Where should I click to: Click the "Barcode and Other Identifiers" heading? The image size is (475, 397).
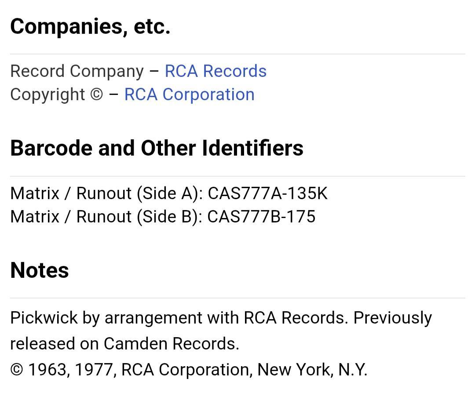157,148
